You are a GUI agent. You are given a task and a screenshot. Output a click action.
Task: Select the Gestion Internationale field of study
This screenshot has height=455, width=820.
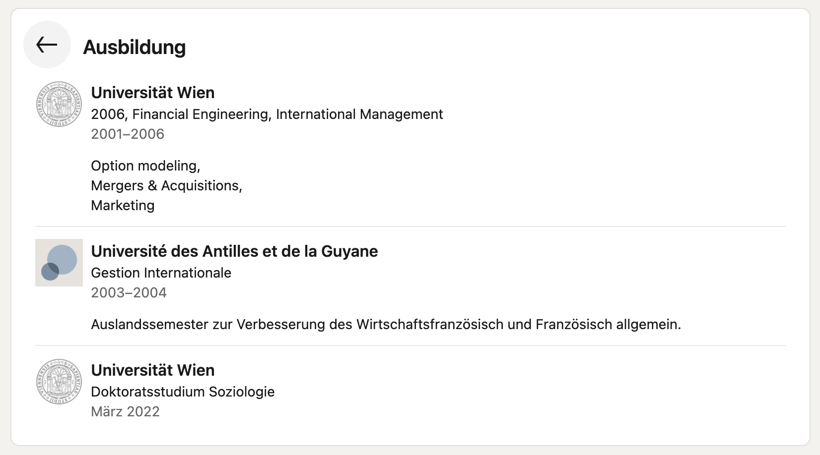point(161,273)
